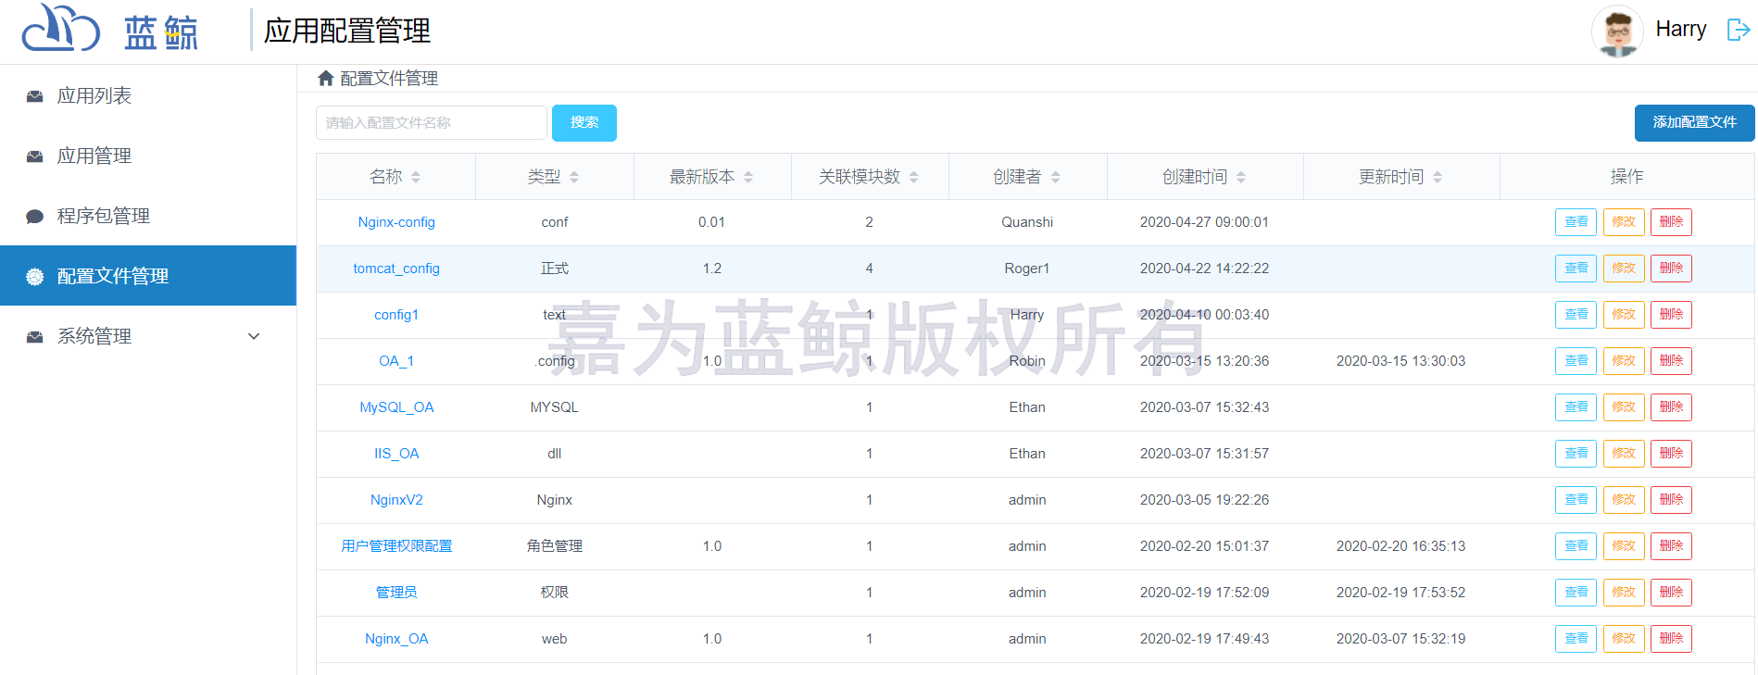
Task: Click the 应用列表 sidebar icon
Action: 35,96
